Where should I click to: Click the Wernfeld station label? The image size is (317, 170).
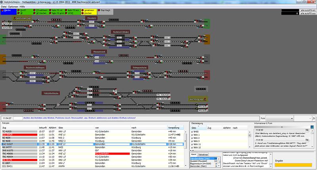[91, 18]
